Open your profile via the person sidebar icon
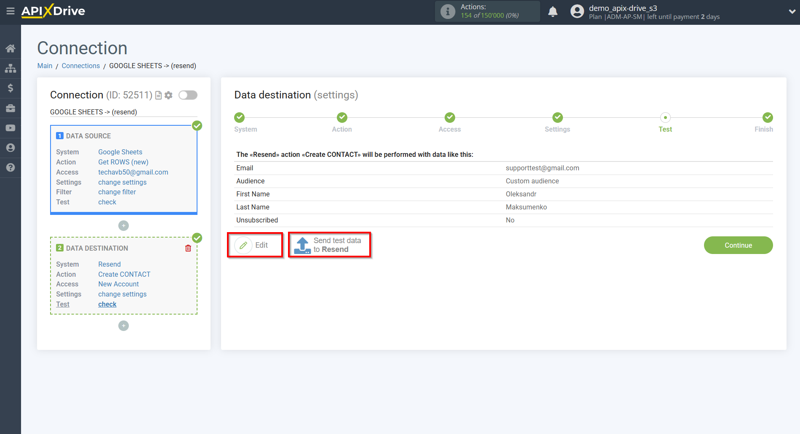 tap(11, 148)
